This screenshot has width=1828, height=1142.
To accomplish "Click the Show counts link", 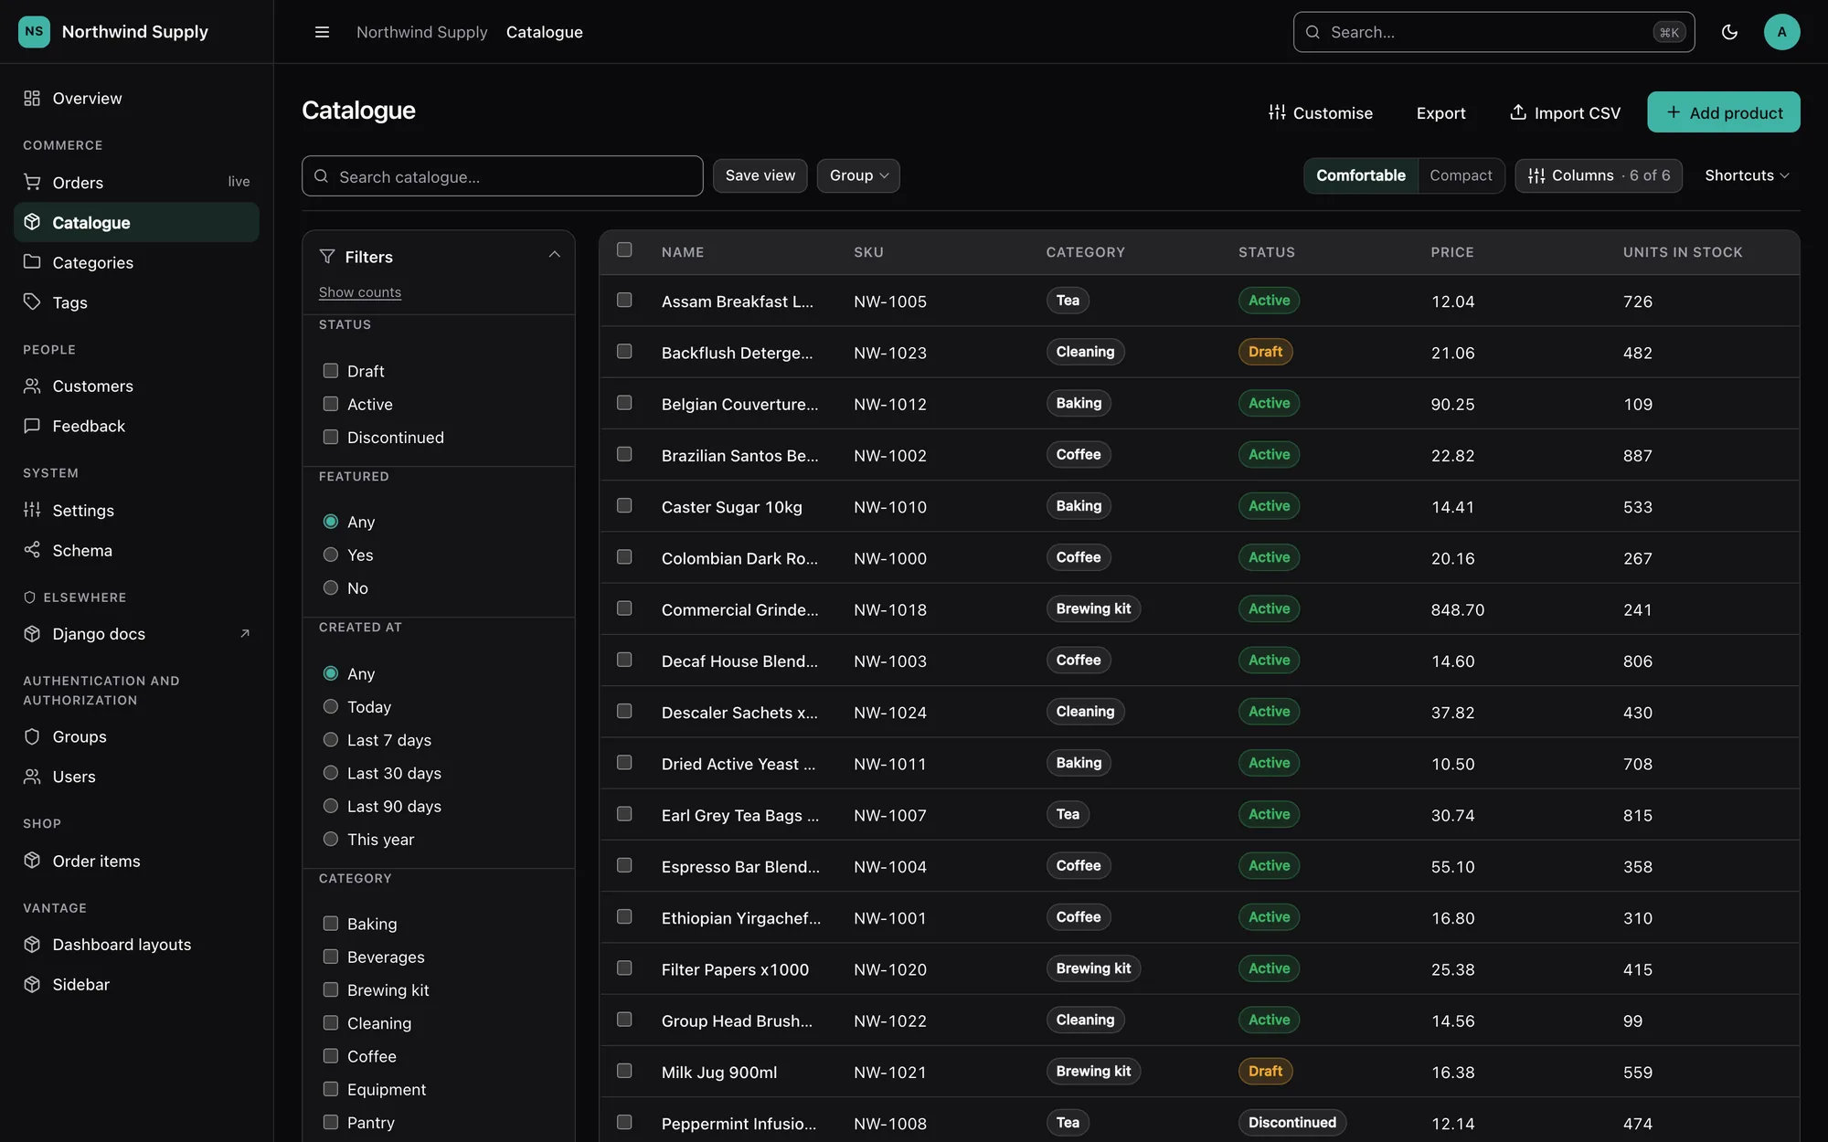I will tap(360, 292).
